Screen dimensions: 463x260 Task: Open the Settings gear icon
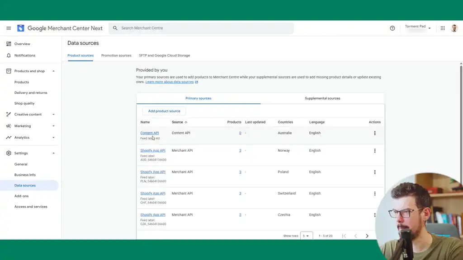[x=8, y=153]
